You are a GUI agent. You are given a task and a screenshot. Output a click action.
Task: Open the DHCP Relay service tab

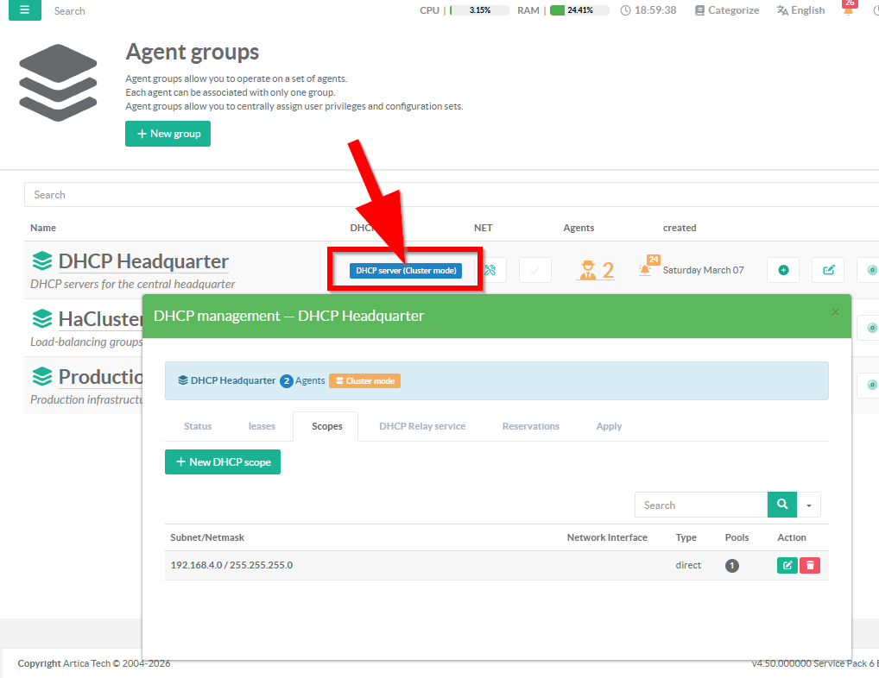coord(422,426)
